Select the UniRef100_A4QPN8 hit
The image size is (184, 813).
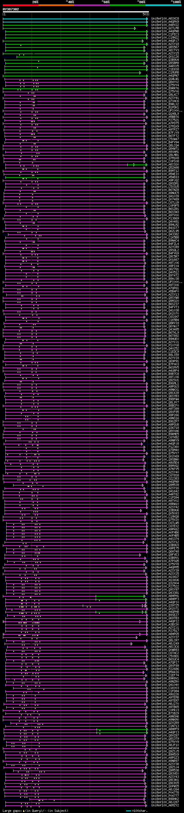coord(165,31)
